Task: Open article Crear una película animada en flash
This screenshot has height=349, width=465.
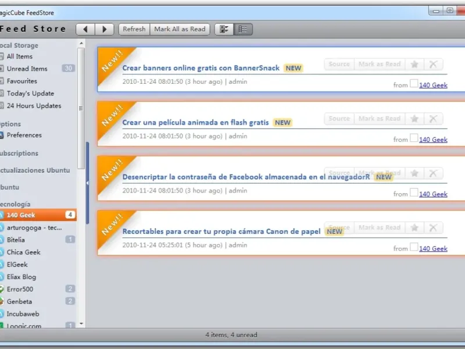Action: point(195,123)
